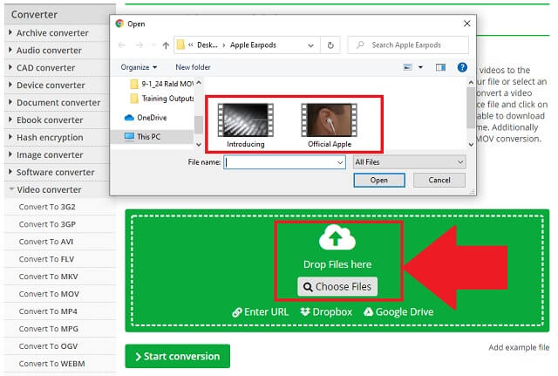Select Convert To MOV in sidebar
The width and height of the screenshot is (558, 376).
[49, 294]
